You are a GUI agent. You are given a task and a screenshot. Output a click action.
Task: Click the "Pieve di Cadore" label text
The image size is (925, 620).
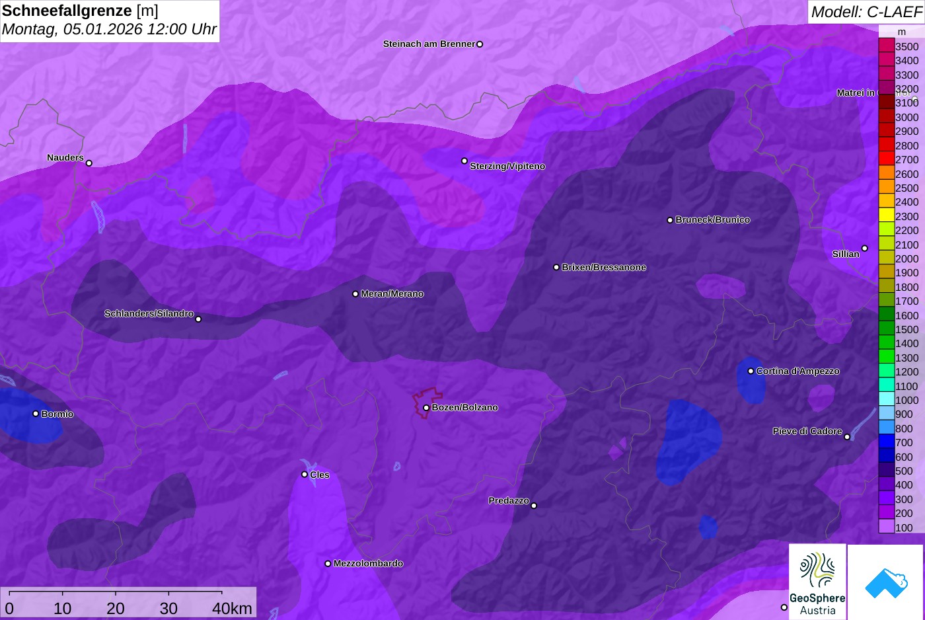(807, 432)
